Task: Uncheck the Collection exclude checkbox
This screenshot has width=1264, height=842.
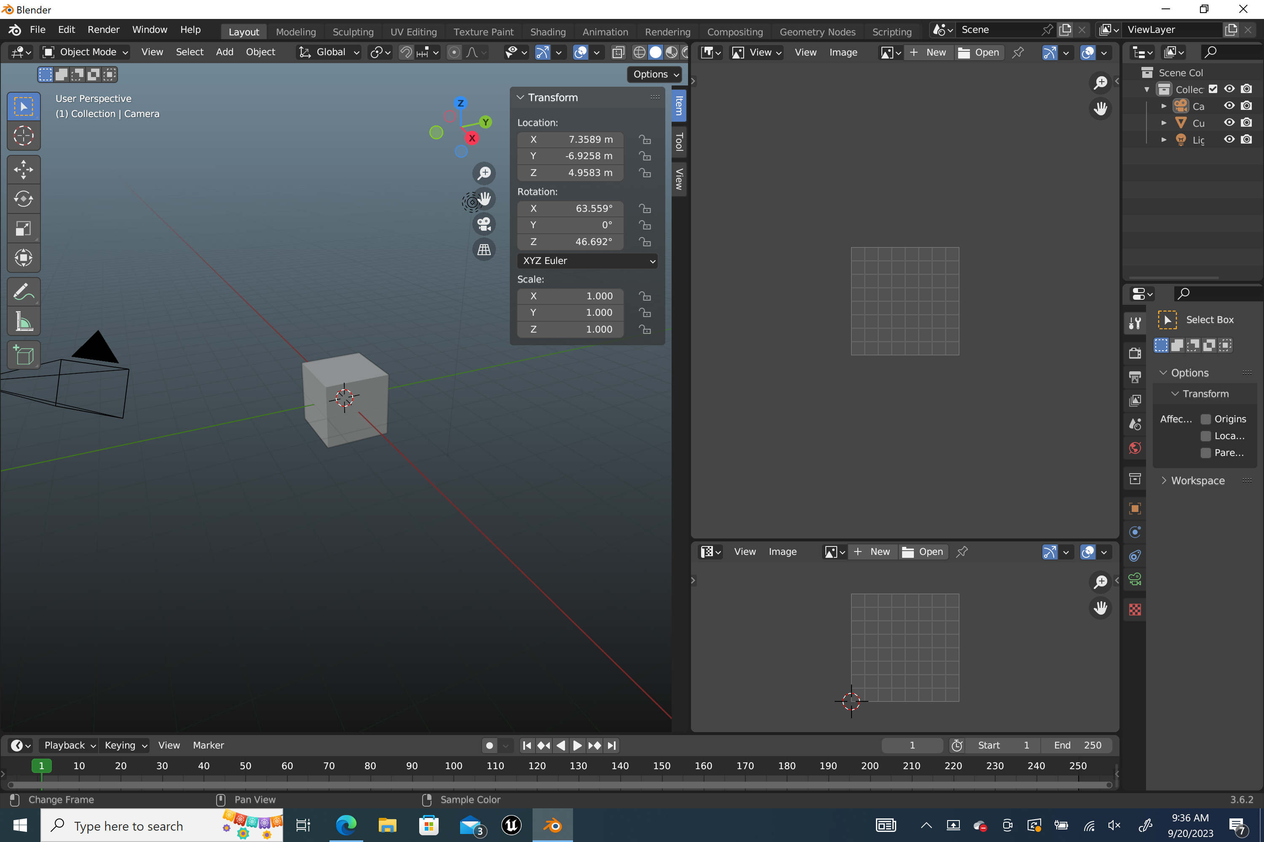Action: pyautogui.click(x=1213, y=89)
